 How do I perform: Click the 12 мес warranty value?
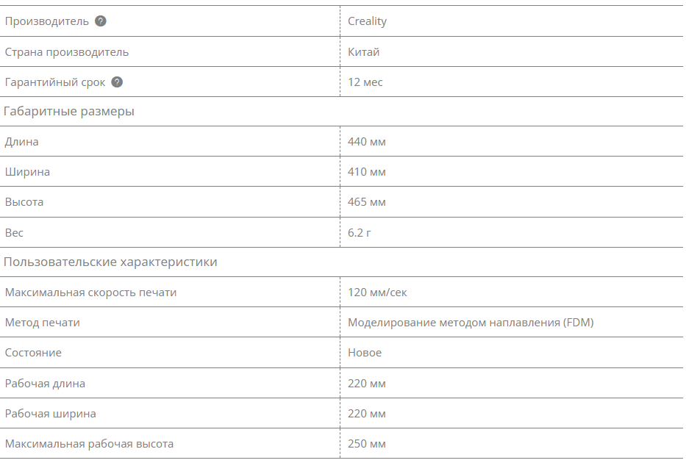[365, 82]
